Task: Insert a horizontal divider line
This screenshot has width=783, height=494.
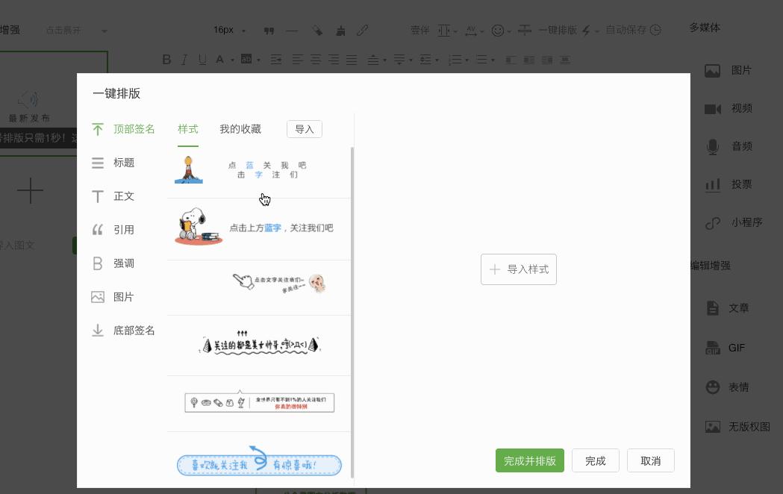Action: tap(292, 31)
